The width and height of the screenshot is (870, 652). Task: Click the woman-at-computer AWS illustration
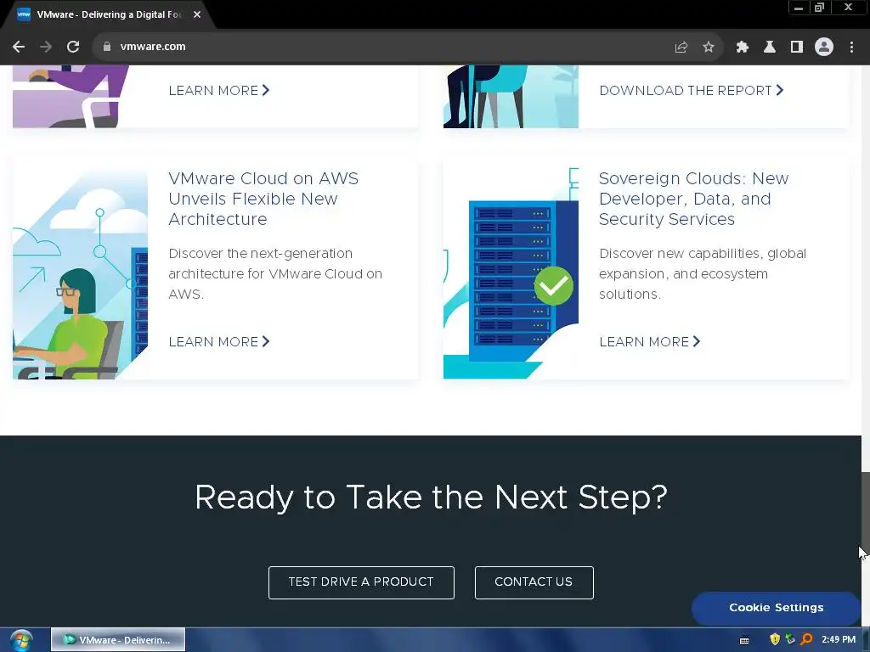click(x=81, y=274)
